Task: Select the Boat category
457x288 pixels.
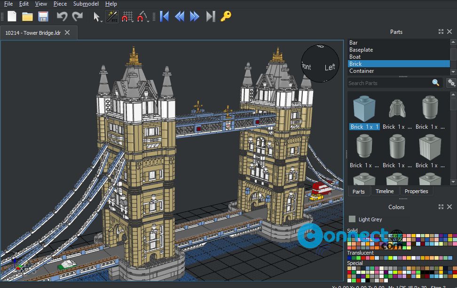Action: [399, 57]
